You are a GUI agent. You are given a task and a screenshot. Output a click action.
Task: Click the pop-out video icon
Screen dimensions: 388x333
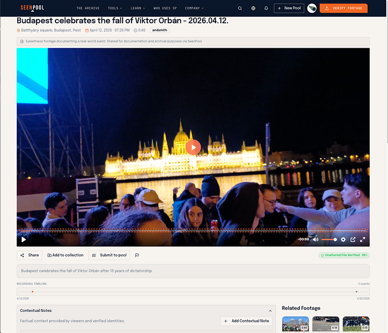coord(353,240)
